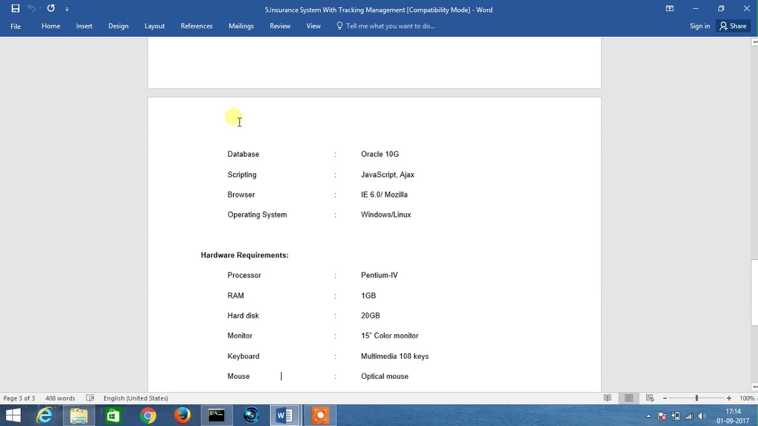The image size is (758, 426).
Task: Switch to the Home tab
Action: click(51, 26)
